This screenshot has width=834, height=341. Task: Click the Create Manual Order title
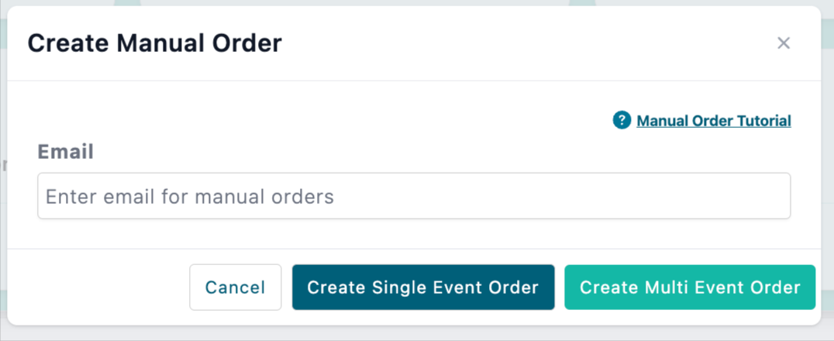(155, 43)
